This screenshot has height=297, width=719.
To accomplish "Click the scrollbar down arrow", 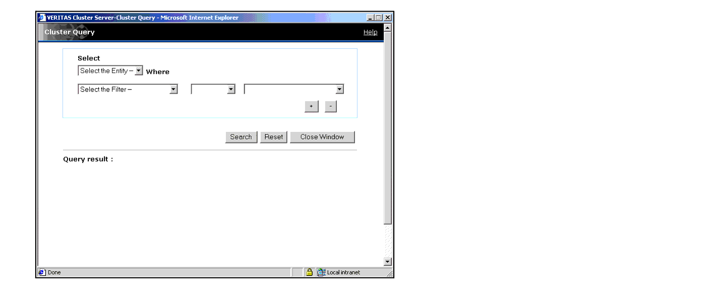I will (387, 261).
